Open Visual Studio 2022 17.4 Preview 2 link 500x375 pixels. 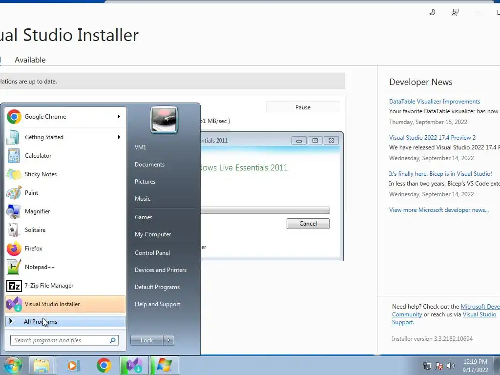pyautogui.click(x=432, y=137)
